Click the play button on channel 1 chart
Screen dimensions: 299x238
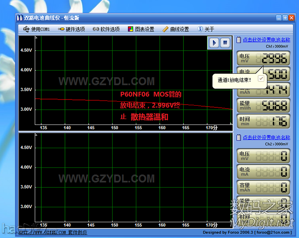pyautogui.click(x=214, y=43)
